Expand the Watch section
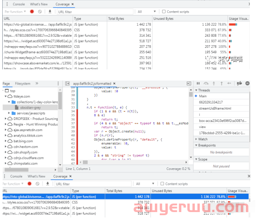The image size is (257, 221). [196, 139]
